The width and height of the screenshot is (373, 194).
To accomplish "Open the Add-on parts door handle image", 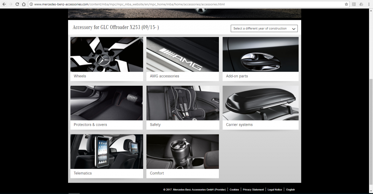I will pos(260,54).
